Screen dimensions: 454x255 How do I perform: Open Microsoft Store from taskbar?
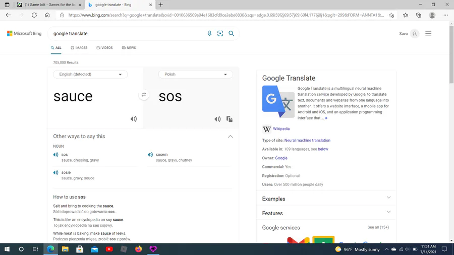[x=80, y=249]
